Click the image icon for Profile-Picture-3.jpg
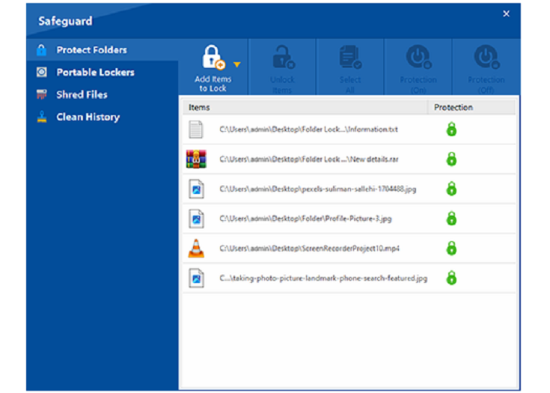This screenshot has width=550, height=393. pos(196,219)
